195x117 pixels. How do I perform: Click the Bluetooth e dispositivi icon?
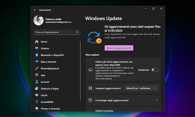tap(37, 55)
